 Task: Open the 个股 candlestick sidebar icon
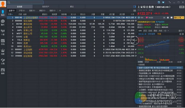(3, 32)
